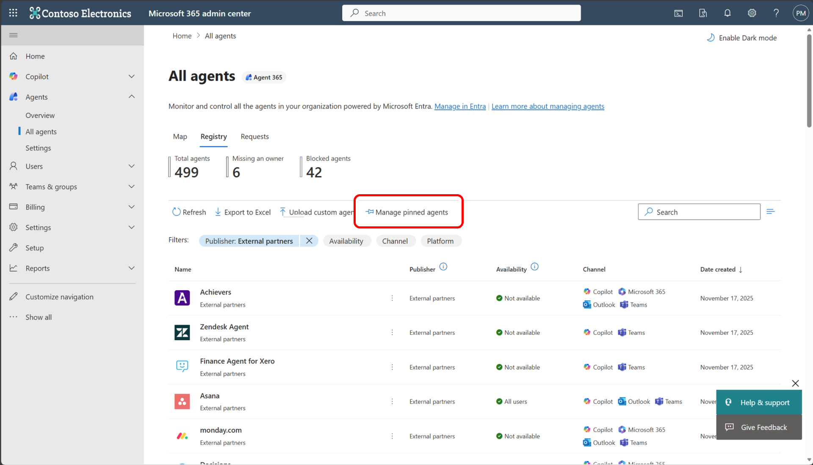Open the Achievers row more options dots
Viewport: 813px width, 465px height.
392,298
